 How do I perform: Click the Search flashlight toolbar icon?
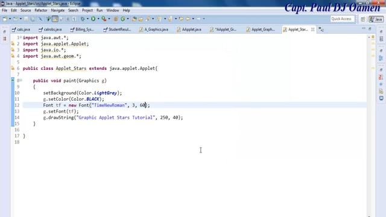148,19
